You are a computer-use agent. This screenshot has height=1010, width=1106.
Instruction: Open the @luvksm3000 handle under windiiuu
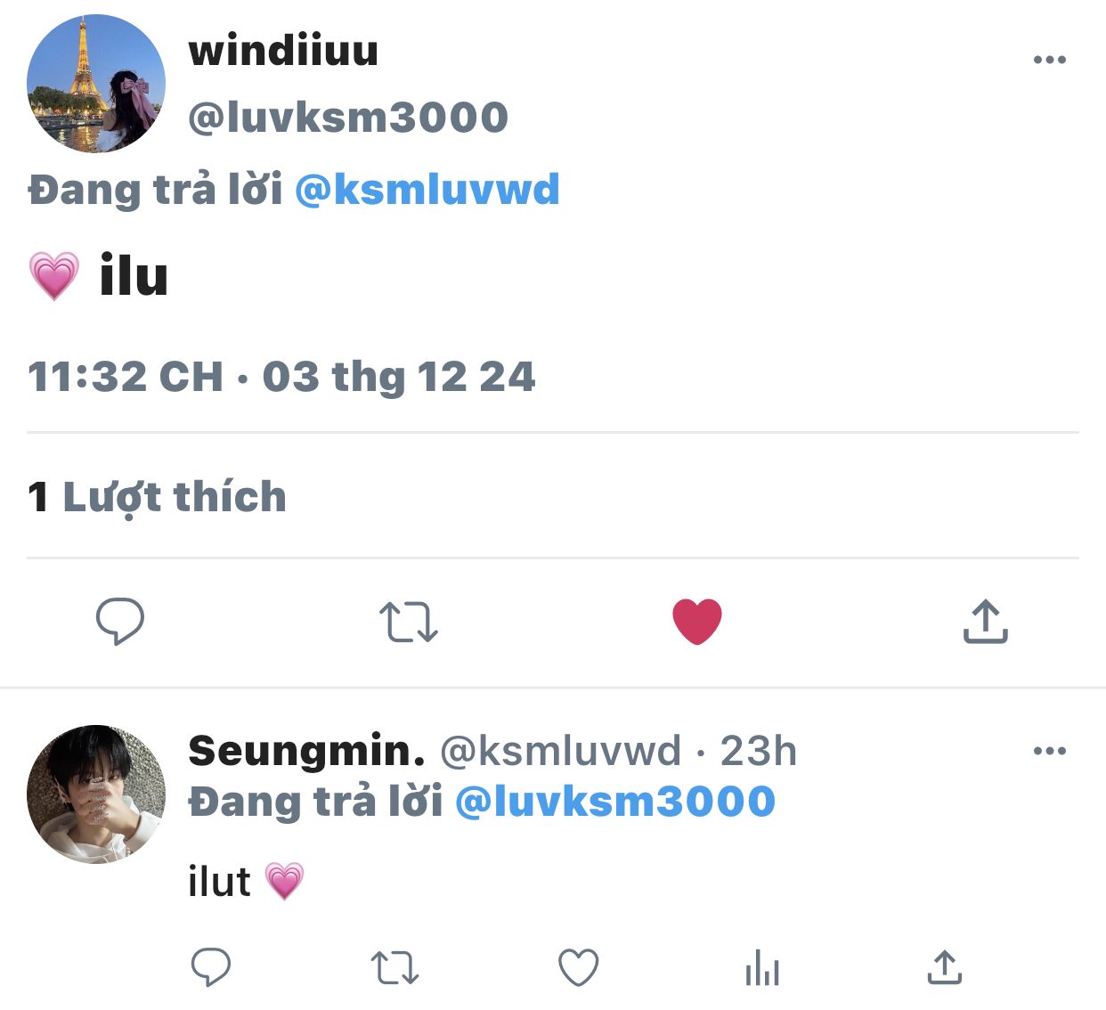(348, 118)
